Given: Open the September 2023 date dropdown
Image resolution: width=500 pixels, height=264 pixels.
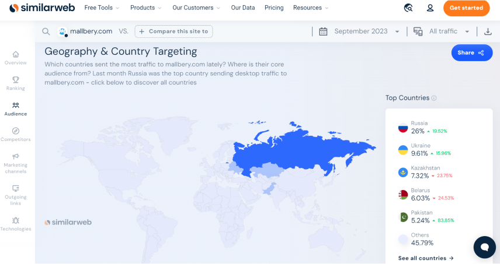Looking at the screenshot, I should click(x=367, y=31).
